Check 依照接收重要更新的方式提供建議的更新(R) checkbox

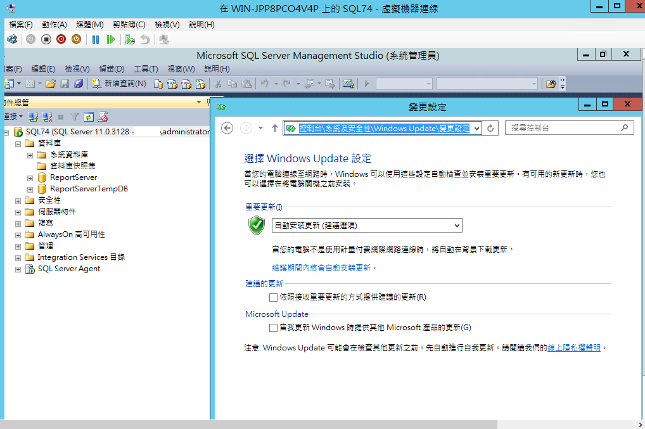(273, 297)
